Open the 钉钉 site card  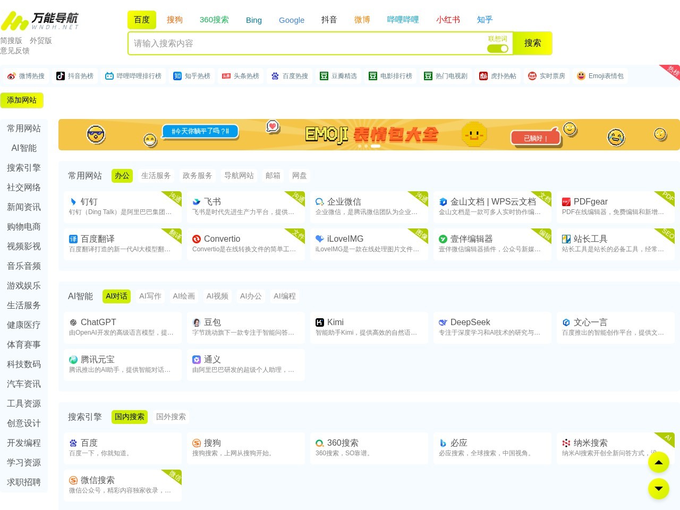click(x=123, y=207)
